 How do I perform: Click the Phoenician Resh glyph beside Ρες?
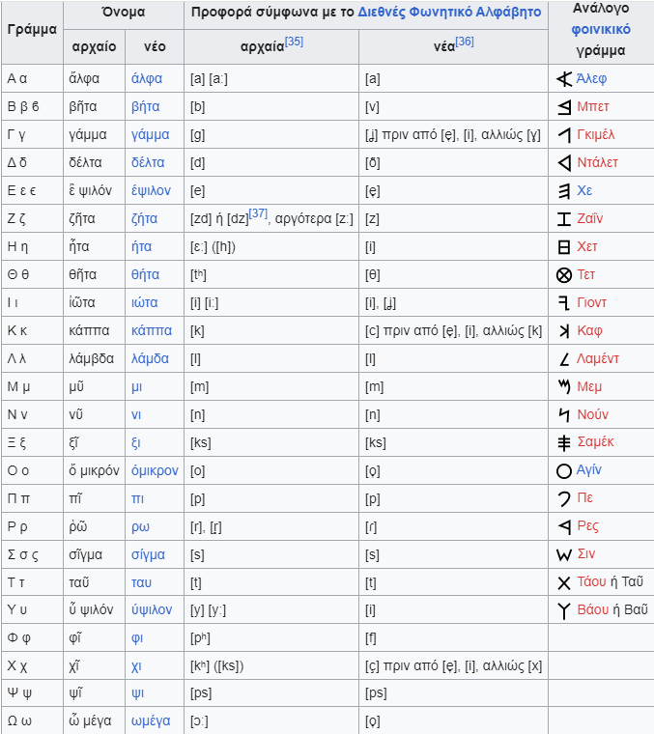click(564, 526)
